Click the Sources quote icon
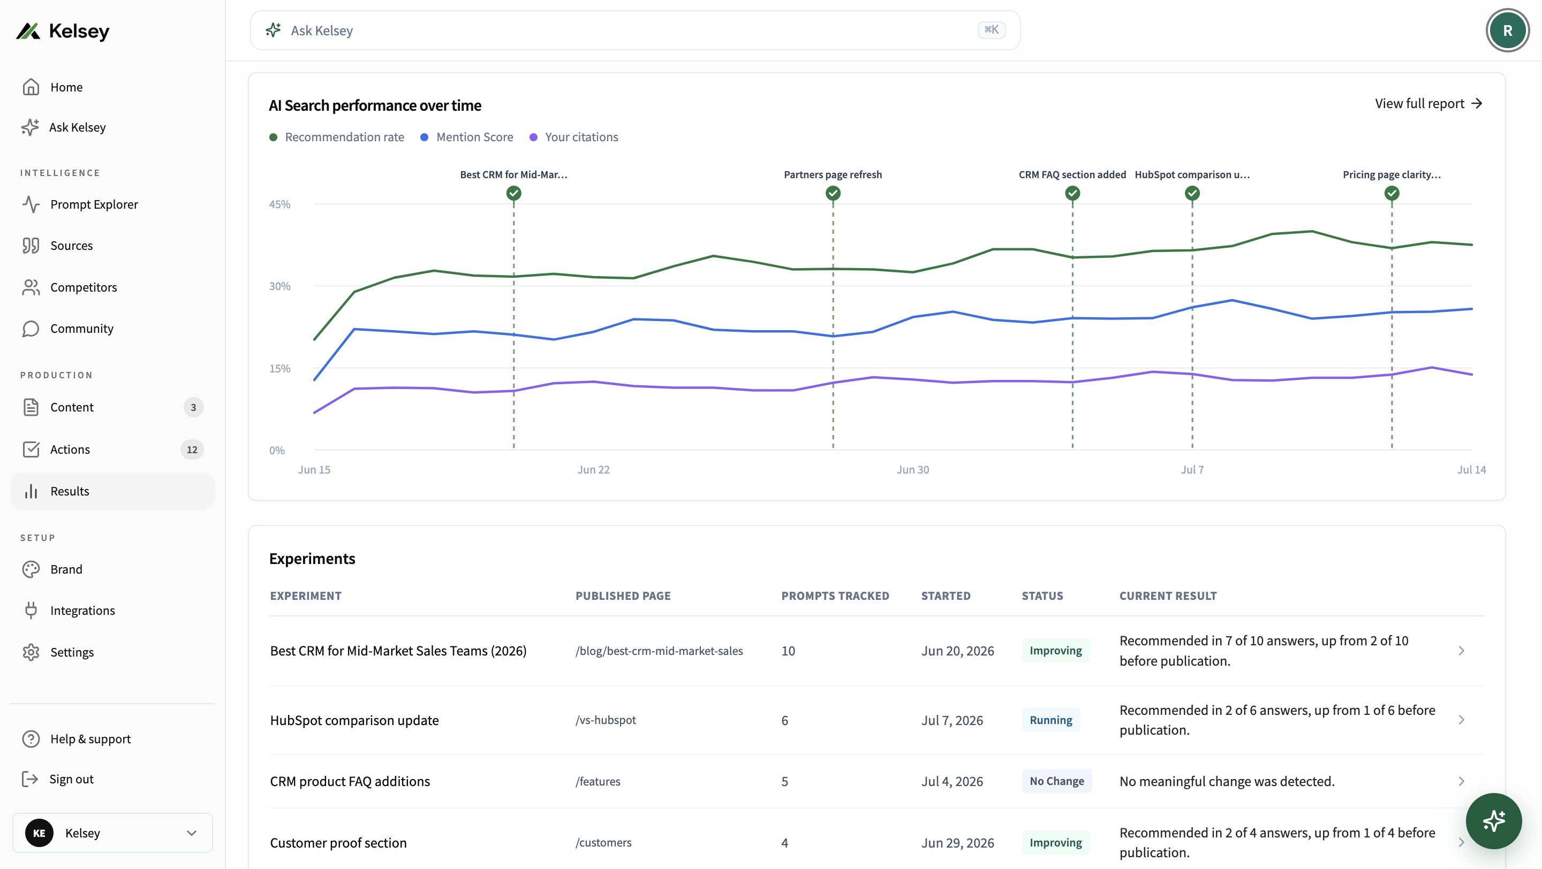Image resolution: width=1542 pixels, height=869 pixels. pyautogui.click(x=31, y=246)
